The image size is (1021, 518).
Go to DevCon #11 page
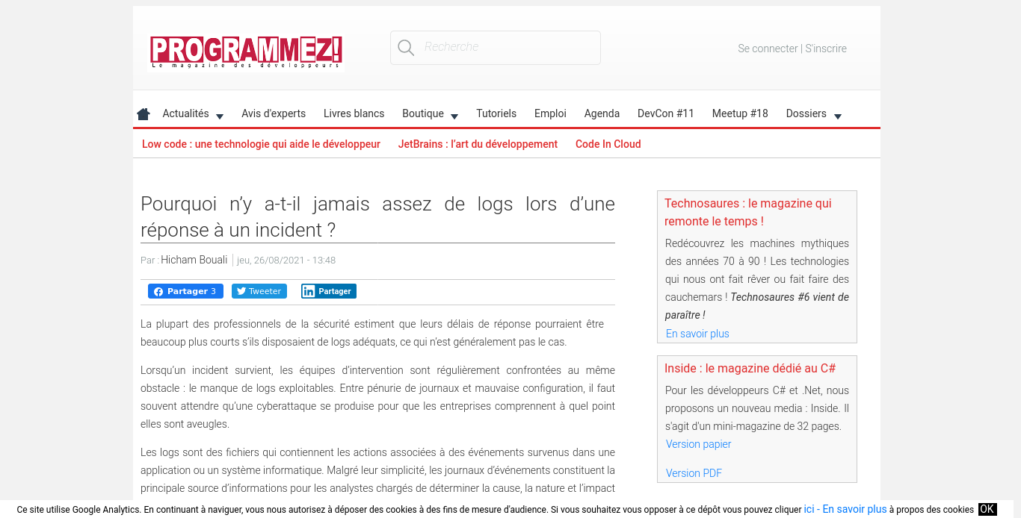point(666,113)
